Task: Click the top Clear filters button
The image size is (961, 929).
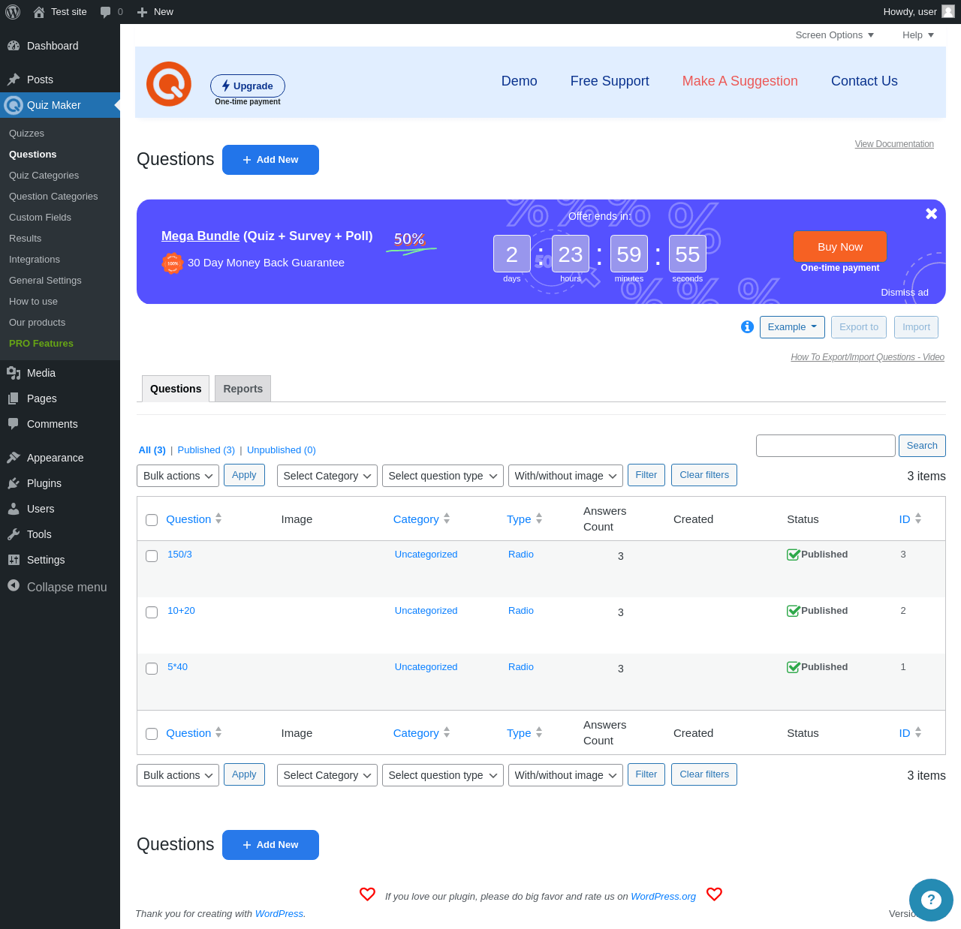Action: (704, 475)
